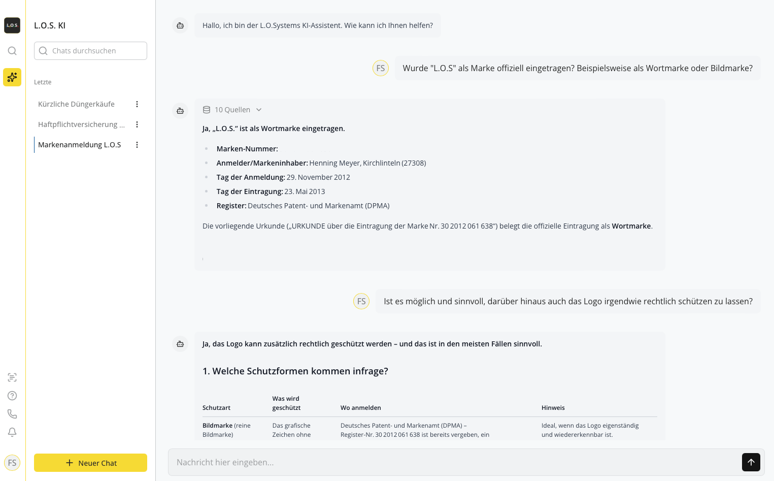Open the search icon in left rail
Image resolution: width=774 pixels, height=481 pixels.
12,51
